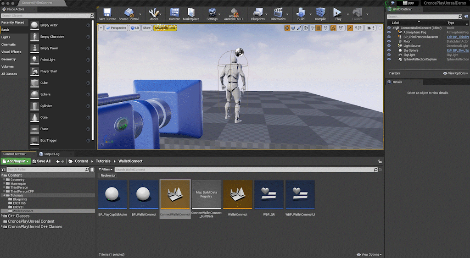
Task: Click the Edit BP_ThirdPersonCharacter link
Action: 457,37
